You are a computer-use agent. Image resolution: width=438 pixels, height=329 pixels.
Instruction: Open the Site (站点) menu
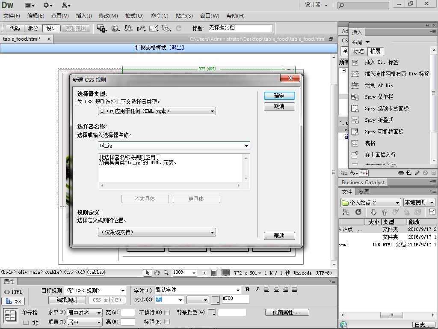(184, 16)
